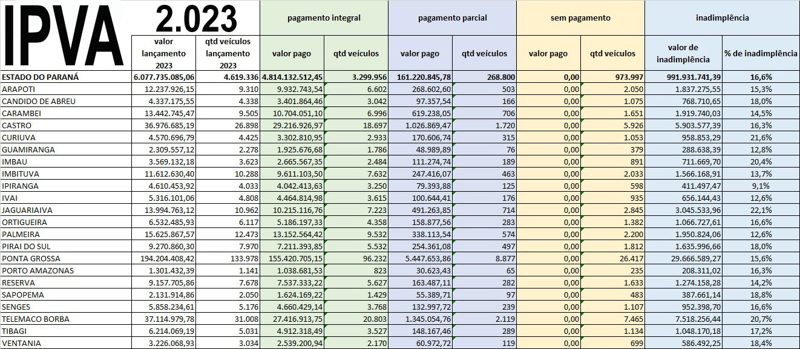
Task: Select Curiuva's 21,6% default rate
Action: click(761, 137)
